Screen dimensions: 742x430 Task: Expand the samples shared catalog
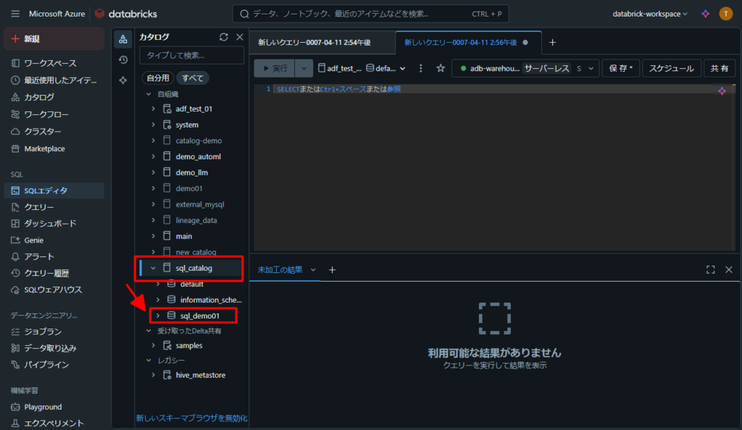coord(153,345)
